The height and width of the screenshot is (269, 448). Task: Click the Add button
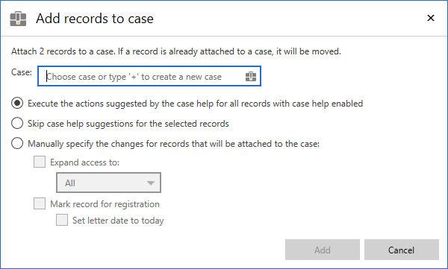click(323, 250)
